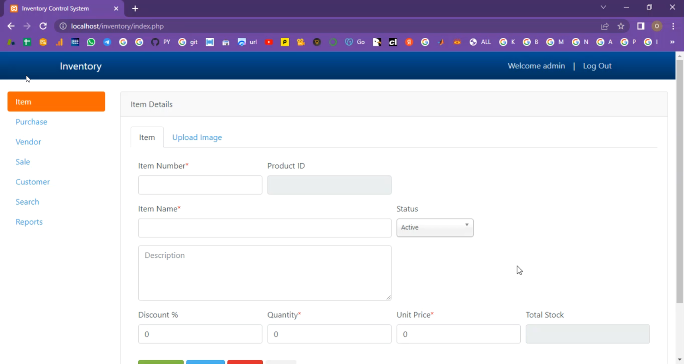Screen dimensions: 684x364
Task: Open the tab search dropdown arrow
Action: pos(603,8)
